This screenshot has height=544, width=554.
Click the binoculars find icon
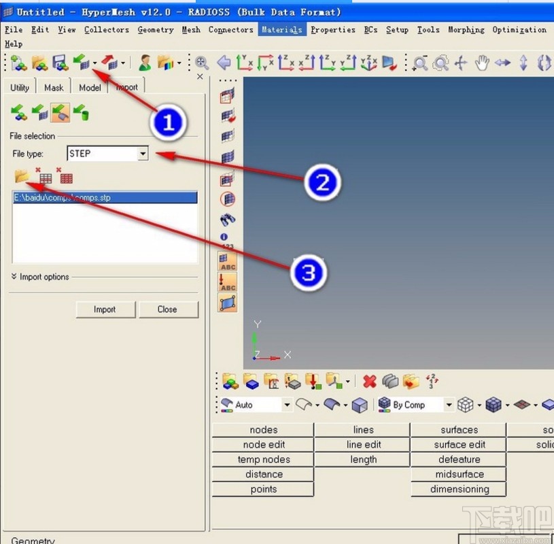click(228, 219)
